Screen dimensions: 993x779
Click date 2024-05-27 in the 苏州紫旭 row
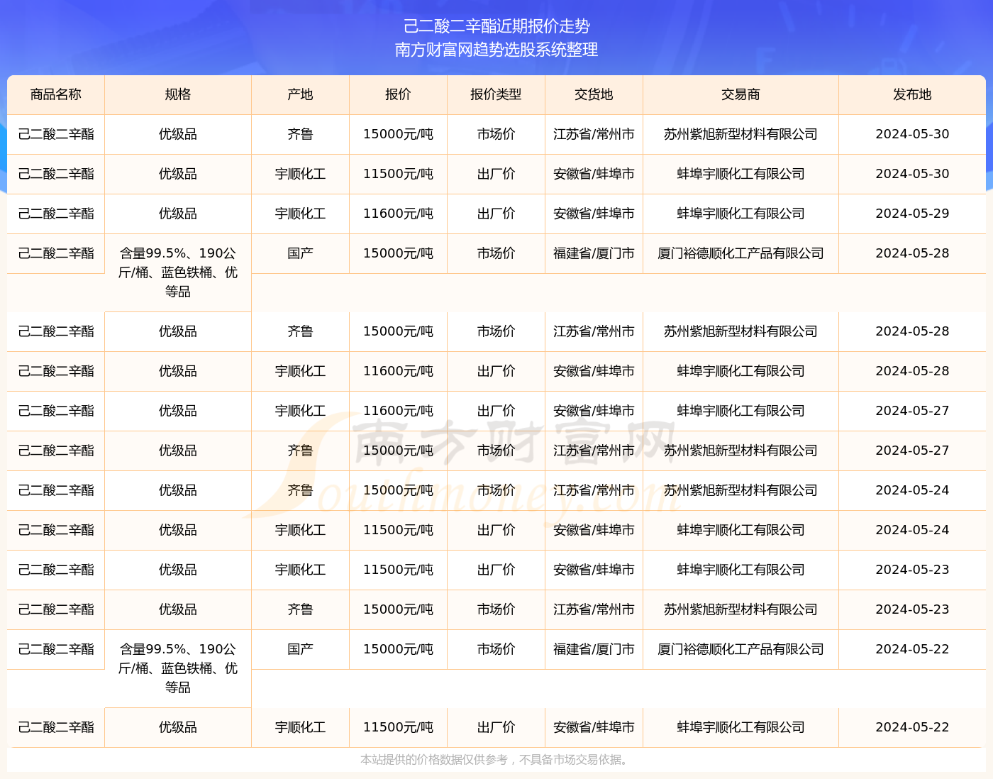[x=912, y=451]
